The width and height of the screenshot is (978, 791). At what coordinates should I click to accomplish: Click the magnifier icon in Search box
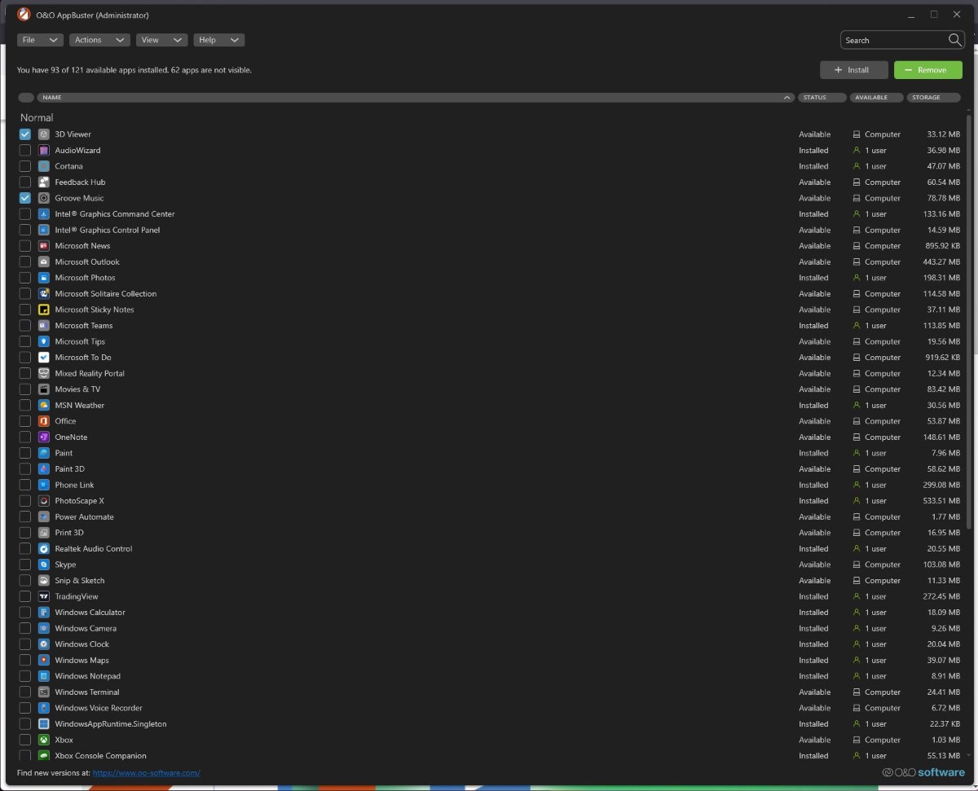tap(955, 40)
